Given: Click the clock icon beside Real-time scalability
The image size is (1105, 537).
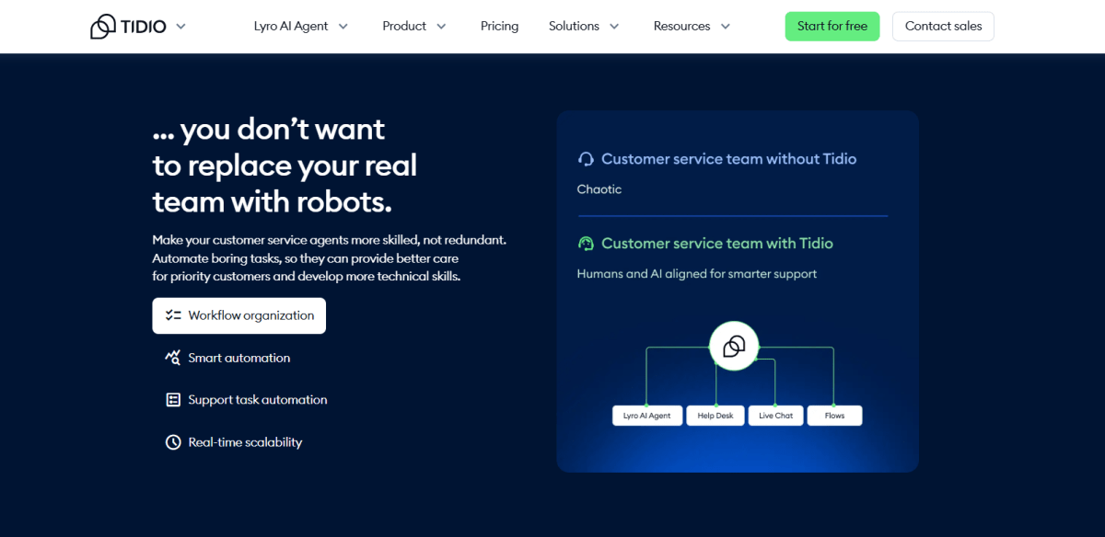Looking at the screenshot, I should coord(173,442).
